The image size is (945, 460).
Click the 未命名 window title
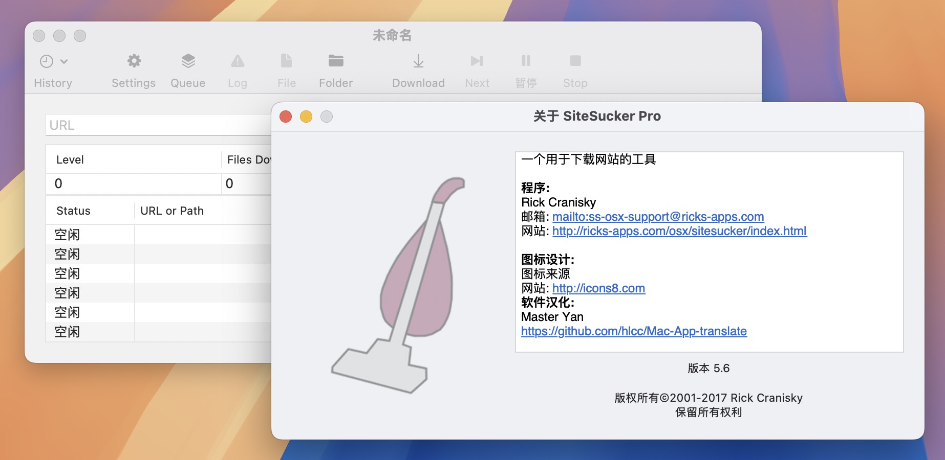392,35
